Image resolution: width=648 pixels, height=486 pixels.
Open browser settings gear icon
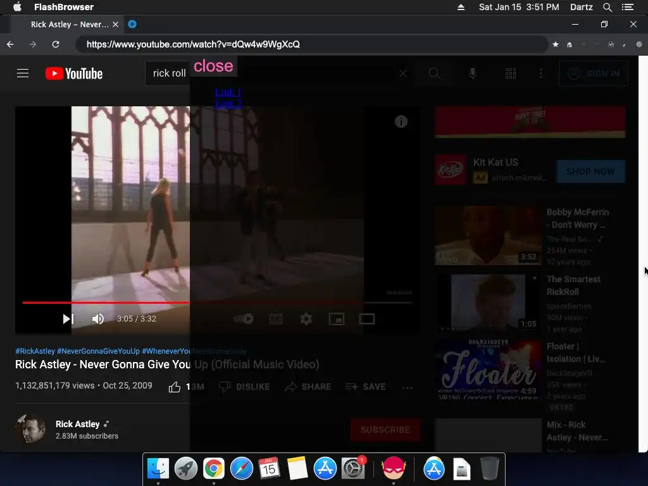click(639, 44)
